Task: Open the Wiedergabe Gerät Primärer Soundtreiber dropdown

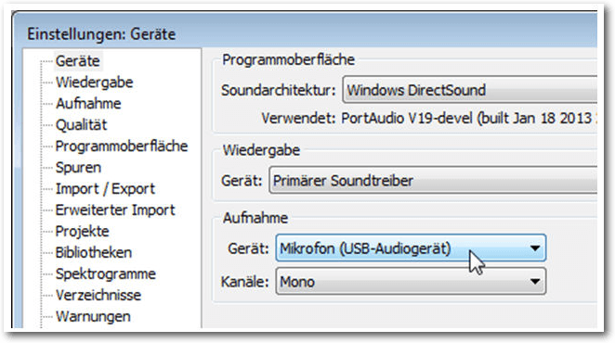Action: point(433,181)
